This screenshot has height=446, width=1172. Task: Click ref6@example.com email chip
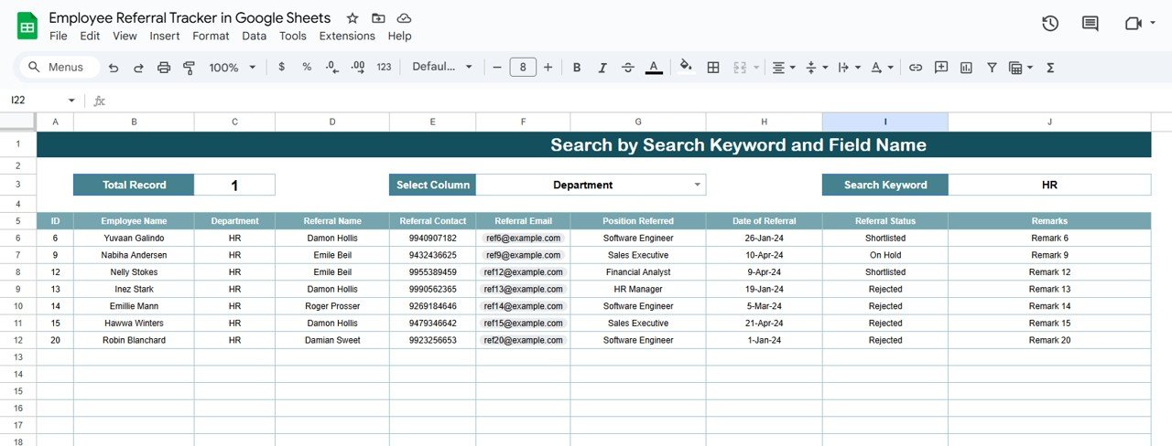[523, 238]
